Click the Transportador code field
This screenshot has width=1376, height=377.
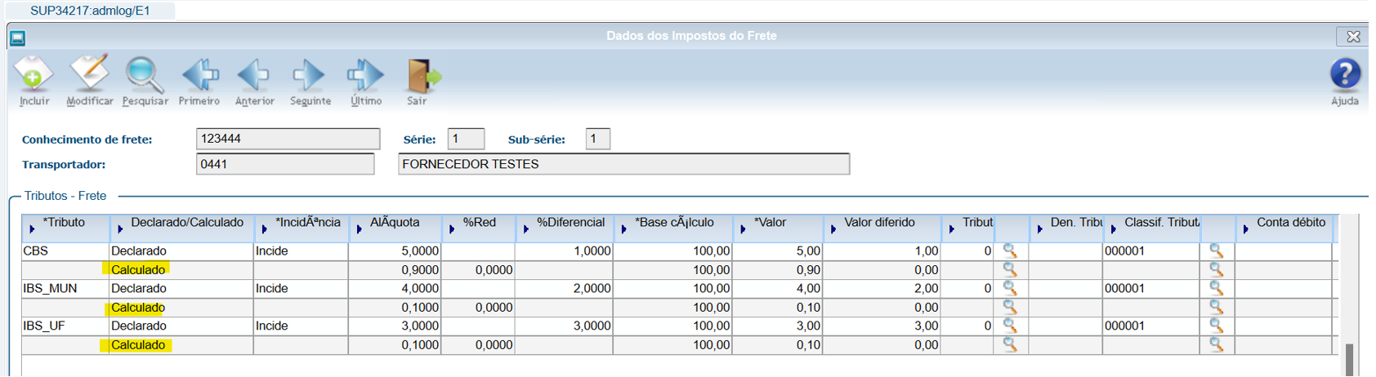284,164
